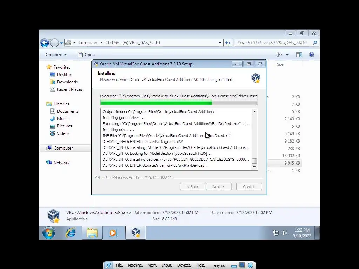Viewport: 359px width, 269px height.
Task: Open the VirtualBox Input menu
Action: 167,265
